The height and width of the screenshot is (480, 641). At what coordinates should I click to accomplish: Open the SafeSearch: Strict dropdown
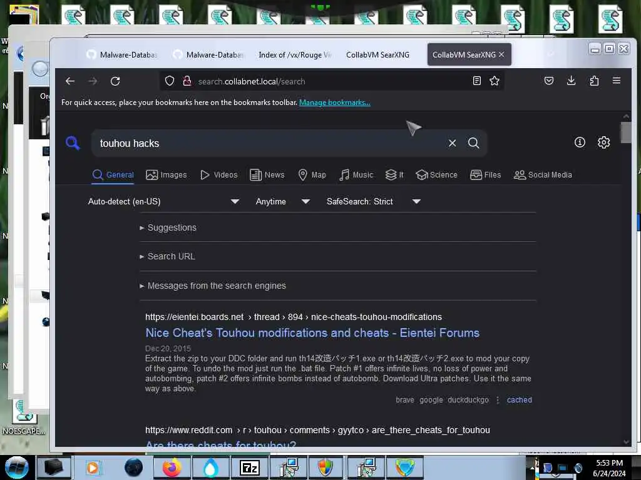tap(373, 201)
